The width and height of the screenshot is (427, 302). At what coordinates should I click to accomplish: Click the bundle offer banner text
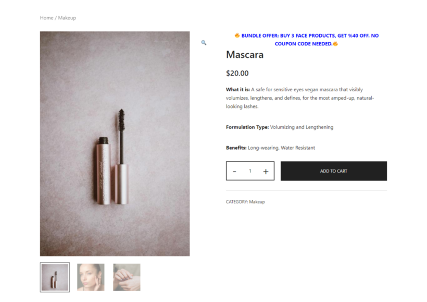306,40
